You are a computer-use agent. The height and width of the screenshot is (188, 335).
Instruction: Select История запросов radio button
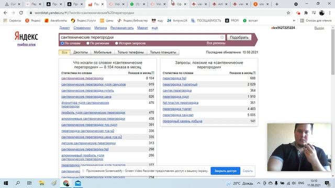116,43
